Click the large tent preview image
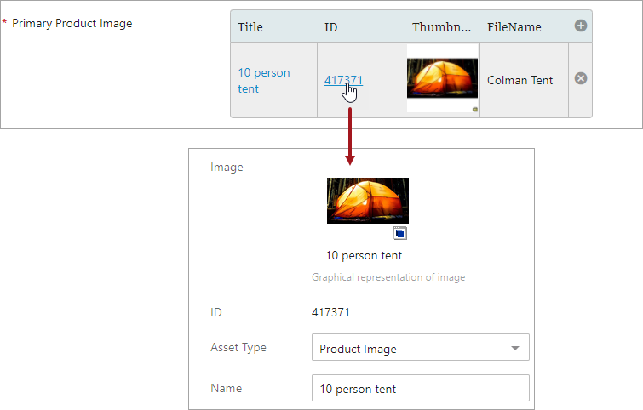The image size is (643, 410). pos(367,201)
